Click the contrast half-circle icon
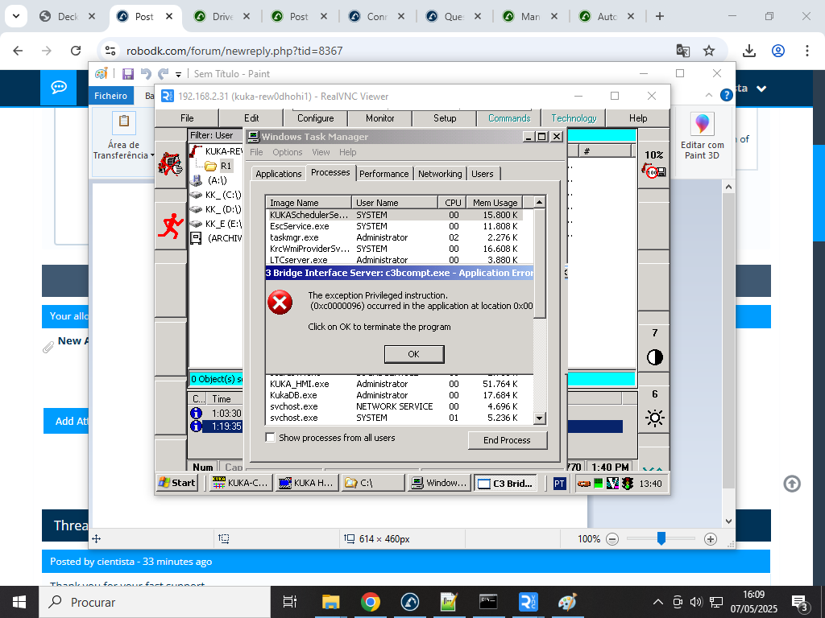 click(654, 357)
